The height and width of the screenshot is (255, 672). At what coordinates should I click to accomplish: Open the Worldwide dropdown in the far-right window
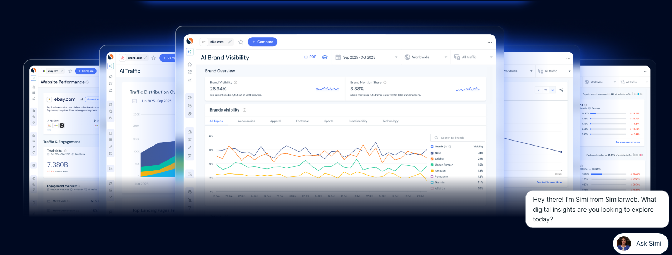pos(600,82)
